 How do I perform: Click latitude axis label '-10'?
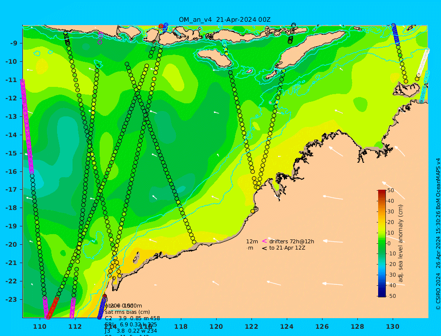(12, 61)
